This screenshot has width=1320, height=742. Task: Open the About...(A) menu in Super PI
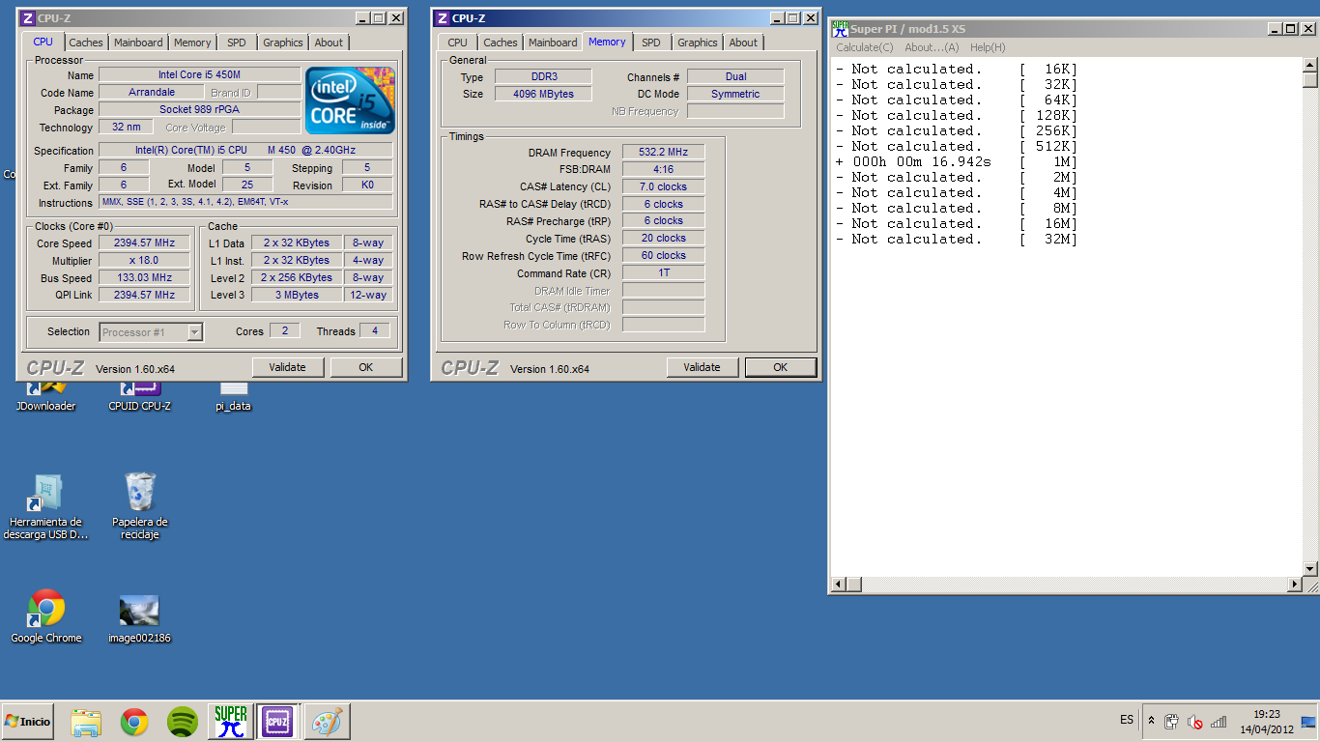pos(932,47)
